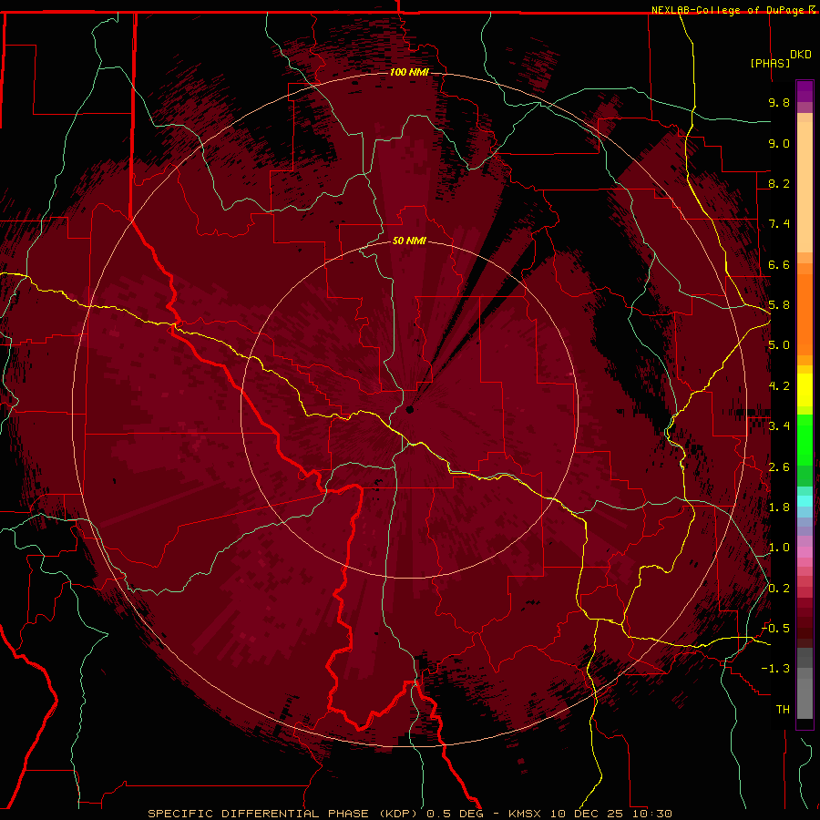Click the 4.2 colorbar value
Screen dimensions: 820x820
779,386
